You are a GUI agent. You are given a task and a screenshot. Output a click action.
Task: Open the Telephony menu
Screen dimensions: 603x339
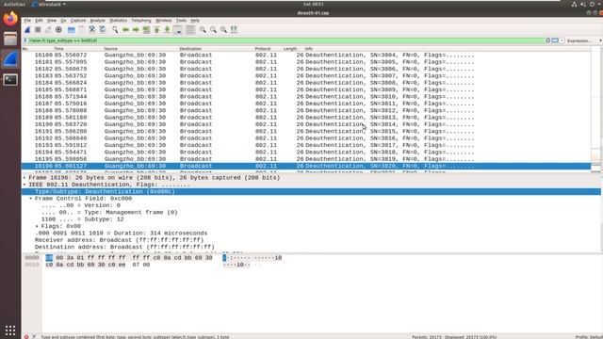pyautogui.click(x=141, y=21)
